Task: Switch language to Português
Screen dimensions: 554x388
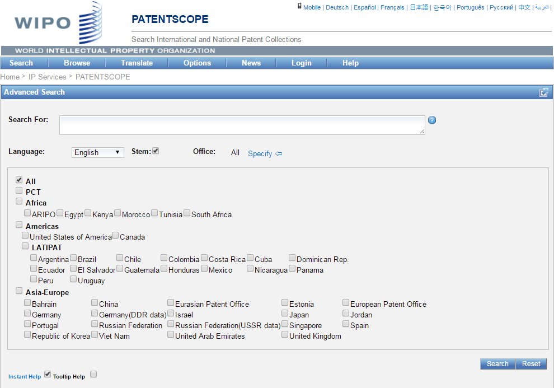Action: [470, 7]
